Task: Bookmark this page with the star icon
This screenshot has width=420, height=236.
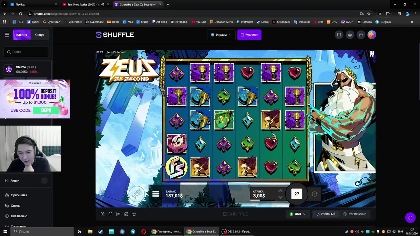Action: (369, 14)
